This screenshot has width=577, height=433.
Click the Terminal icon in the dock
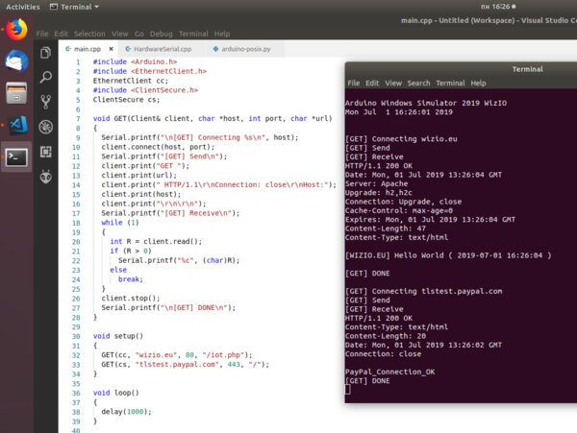[16, 157]
